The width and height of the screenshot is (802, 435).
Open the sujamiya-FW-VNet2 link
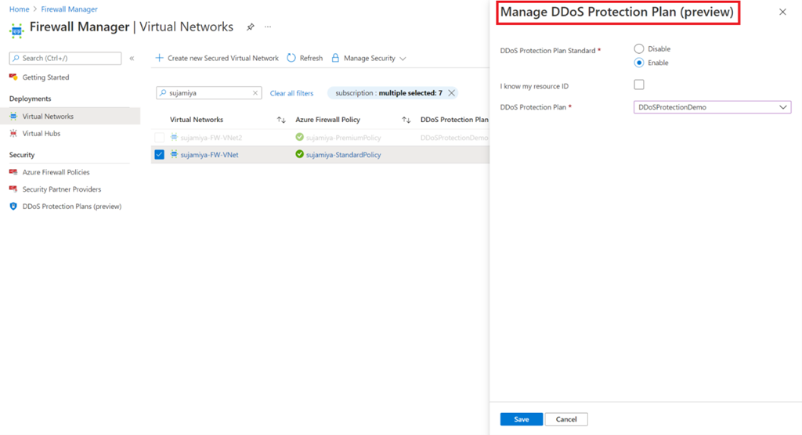coord(211,138)
